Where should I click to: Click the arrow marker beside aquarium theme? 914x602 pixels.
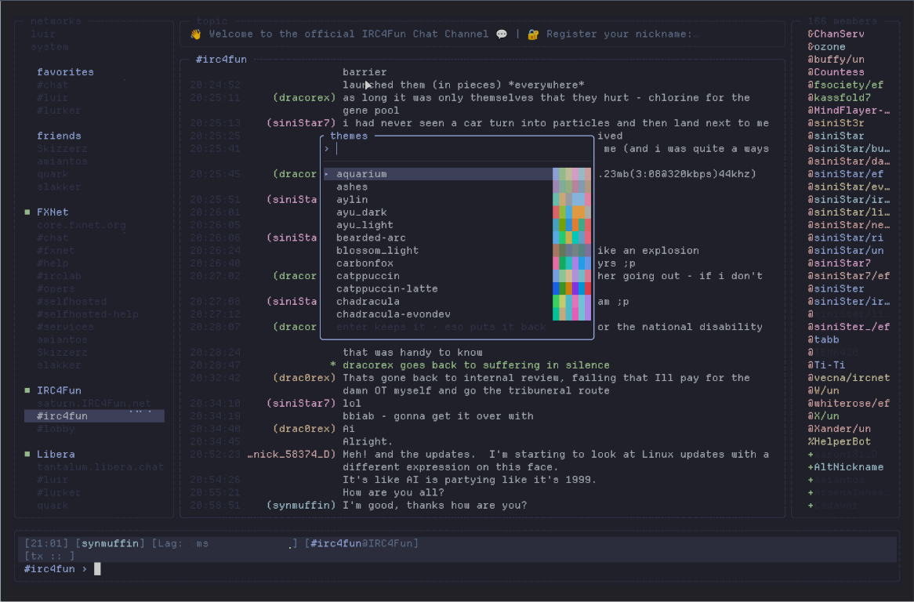[x=326, y=174]
